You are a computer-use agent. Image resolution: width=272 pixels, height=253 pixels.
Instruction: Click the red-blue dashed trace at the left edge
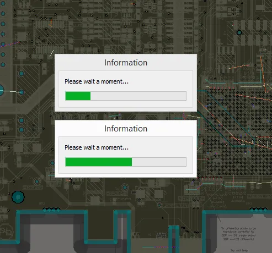point(10,45)
